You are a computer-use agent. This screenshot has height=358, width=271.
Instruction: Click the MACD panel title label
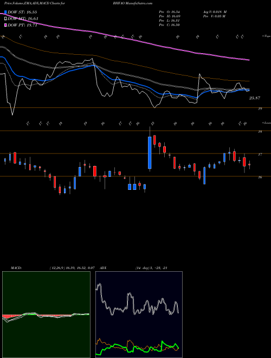pos(16,268)
